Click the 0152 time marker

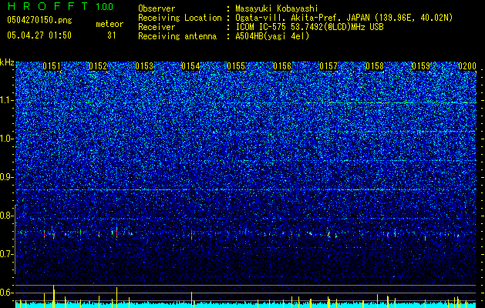click(98, 66)
